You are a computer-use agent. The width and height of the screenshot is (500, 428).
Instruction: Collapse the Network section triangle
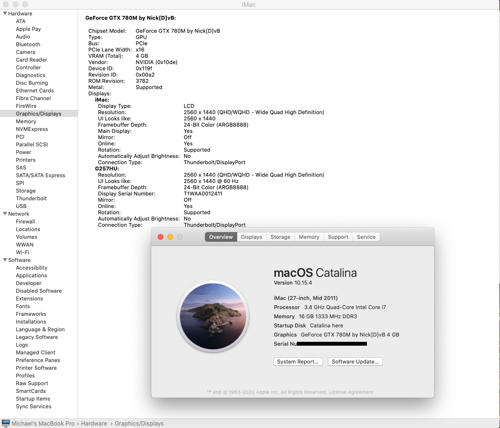[5, 214]
